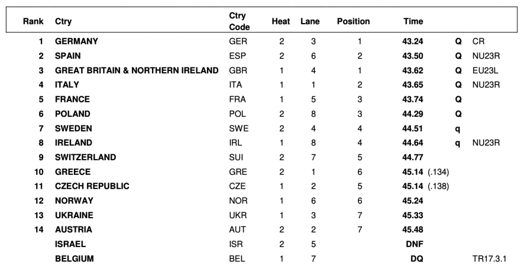This screenshot has width=524, height=272.
Task: Click the Position column header
Action: (x=353, y=21)
